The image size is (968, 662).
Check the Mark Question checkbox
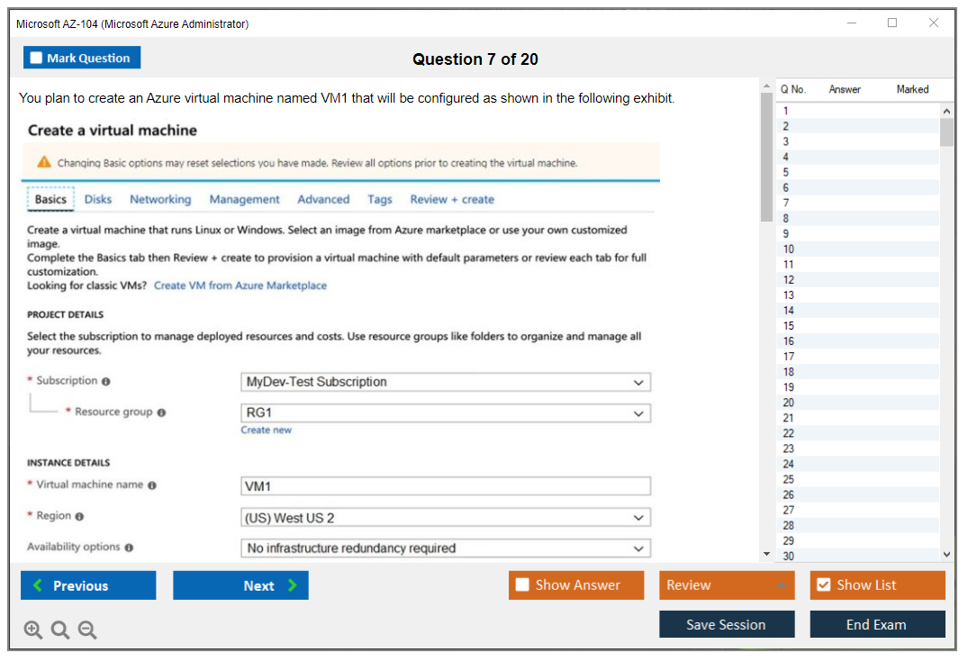click(37, 58)
